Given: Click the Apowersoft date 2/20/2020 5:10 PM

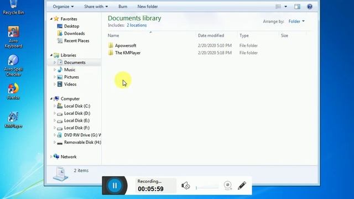Looking at the screenshot, I should pyautogui.click(x=215, y=45).
